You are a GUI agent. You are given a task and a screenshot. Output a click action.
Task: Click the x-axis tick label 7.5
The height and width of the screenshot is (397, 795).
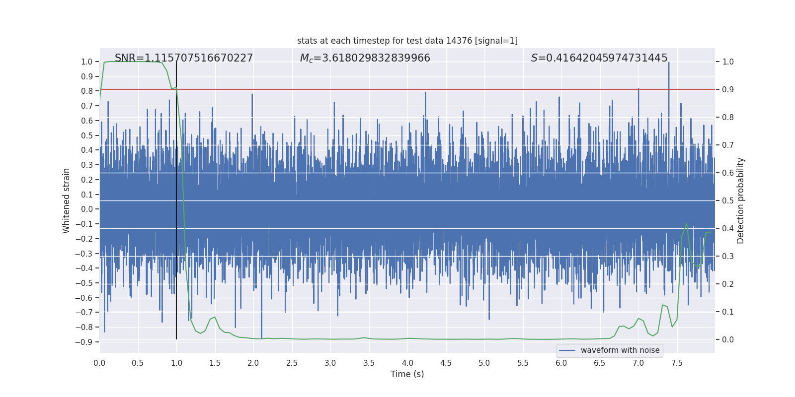click(677, 363)
